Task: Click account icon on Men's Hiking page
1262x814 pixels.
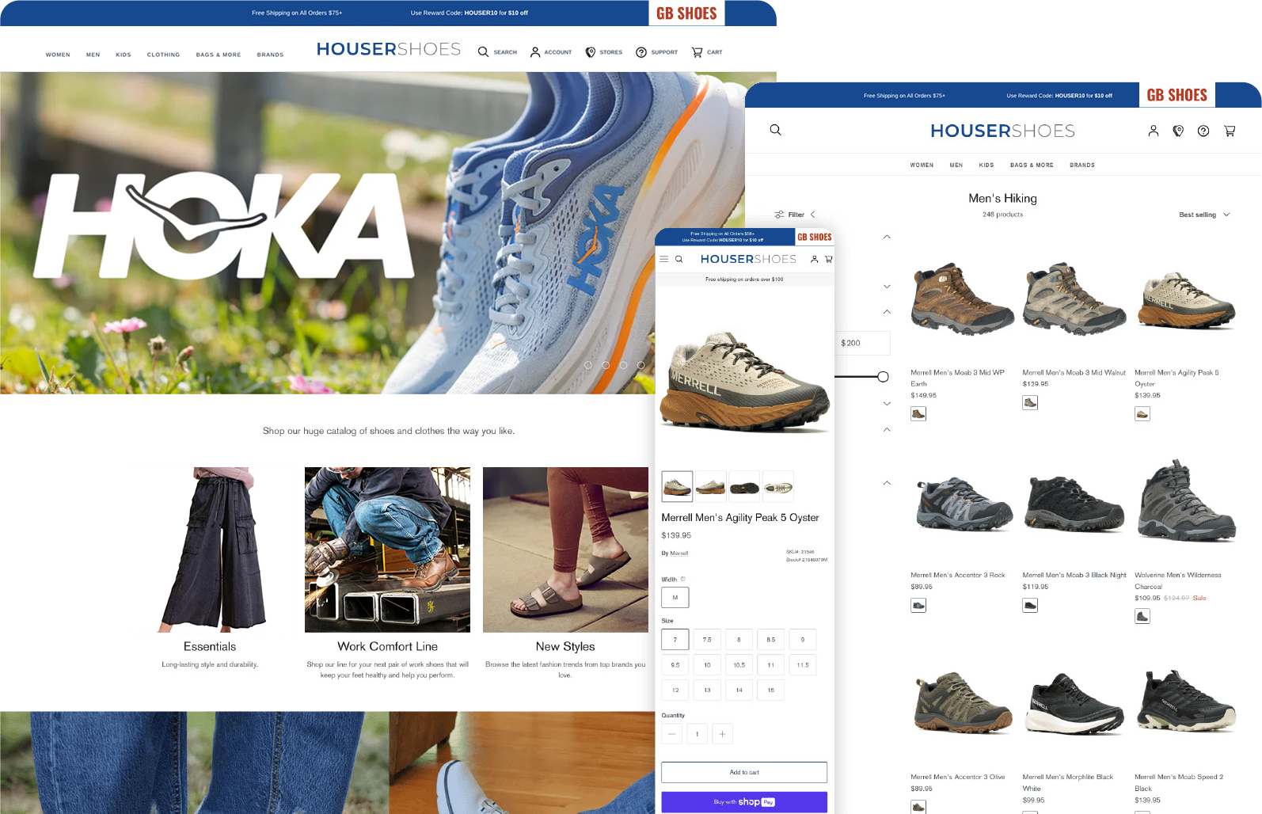Action: pyautogui.click(x=1154, y=131)
